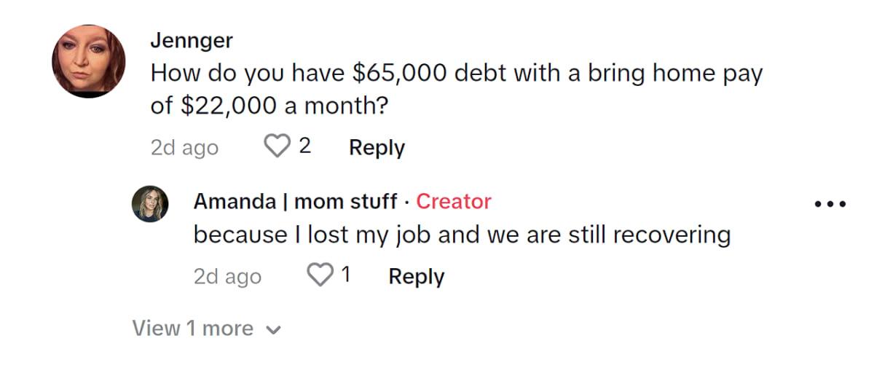Click the comment line "of $22,000 a month?"
This screenshot has height=365, width=874.
coord(268,106)
